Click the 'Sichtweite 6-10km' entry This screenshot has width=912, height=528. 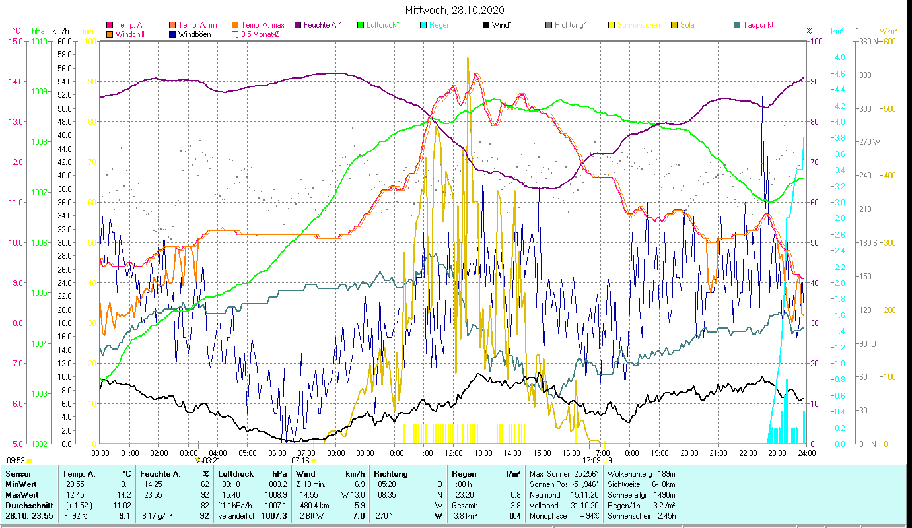pyautogui.click(x=641, y=484)
